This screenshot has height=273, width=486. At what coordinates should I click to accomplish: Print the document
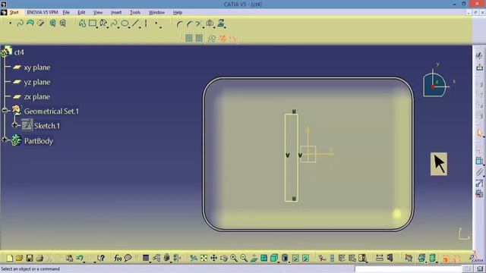39,258
